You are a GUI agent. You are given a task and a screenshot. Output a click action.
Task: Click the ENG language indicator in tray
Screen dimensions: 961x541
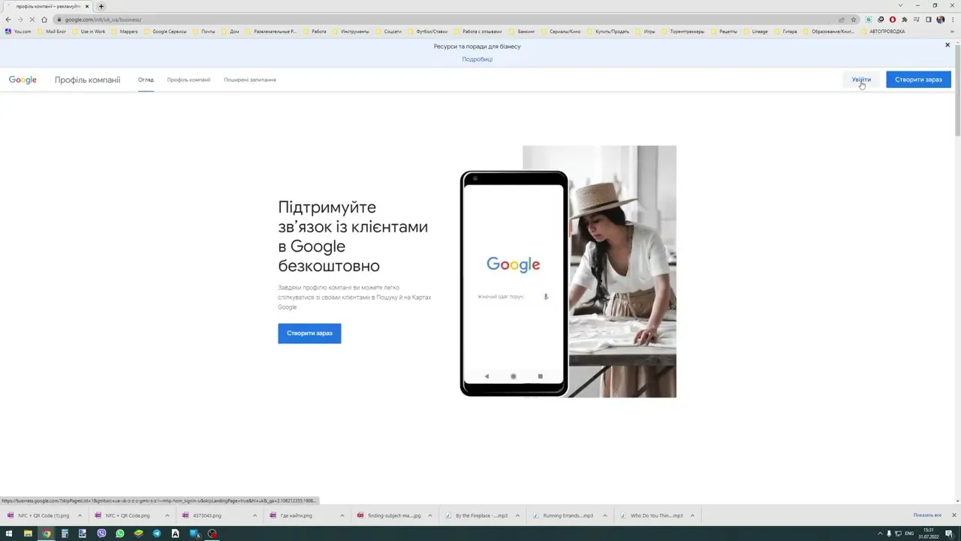909,533
